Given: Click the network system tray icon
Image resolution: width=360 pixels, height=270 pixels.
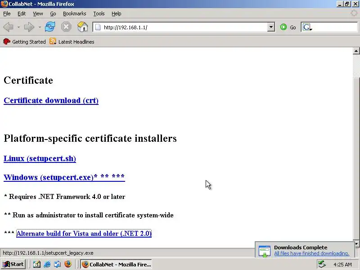Looking at the screenshot, I should 322,265.
